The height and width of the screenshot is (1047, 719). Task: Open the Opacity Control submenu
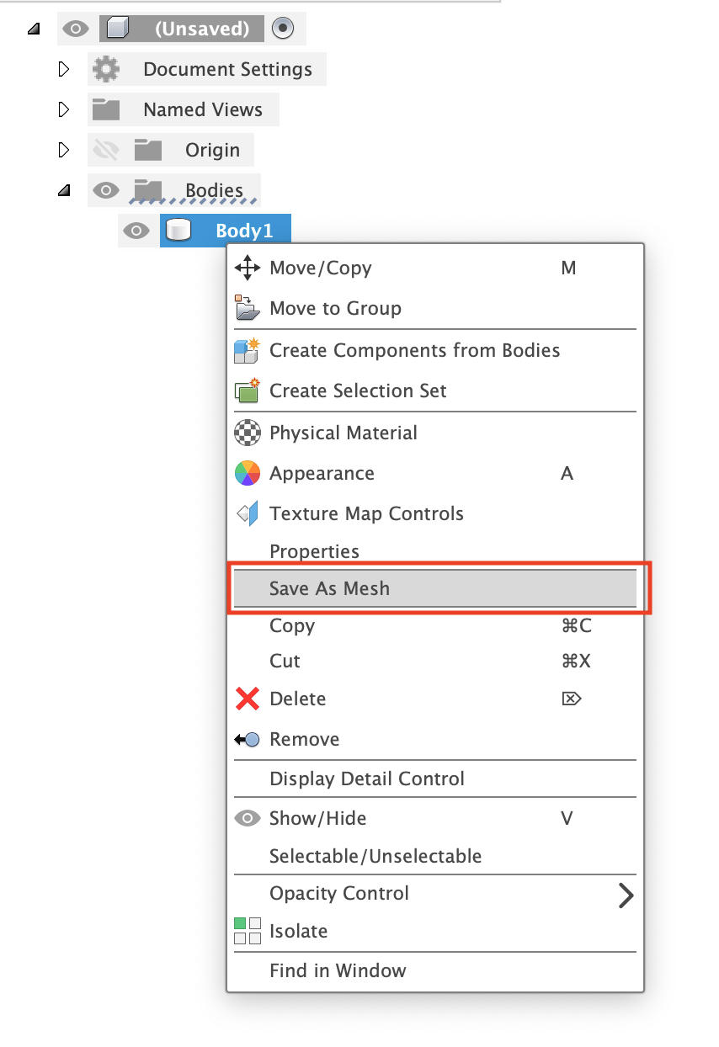tap(339, 893)
